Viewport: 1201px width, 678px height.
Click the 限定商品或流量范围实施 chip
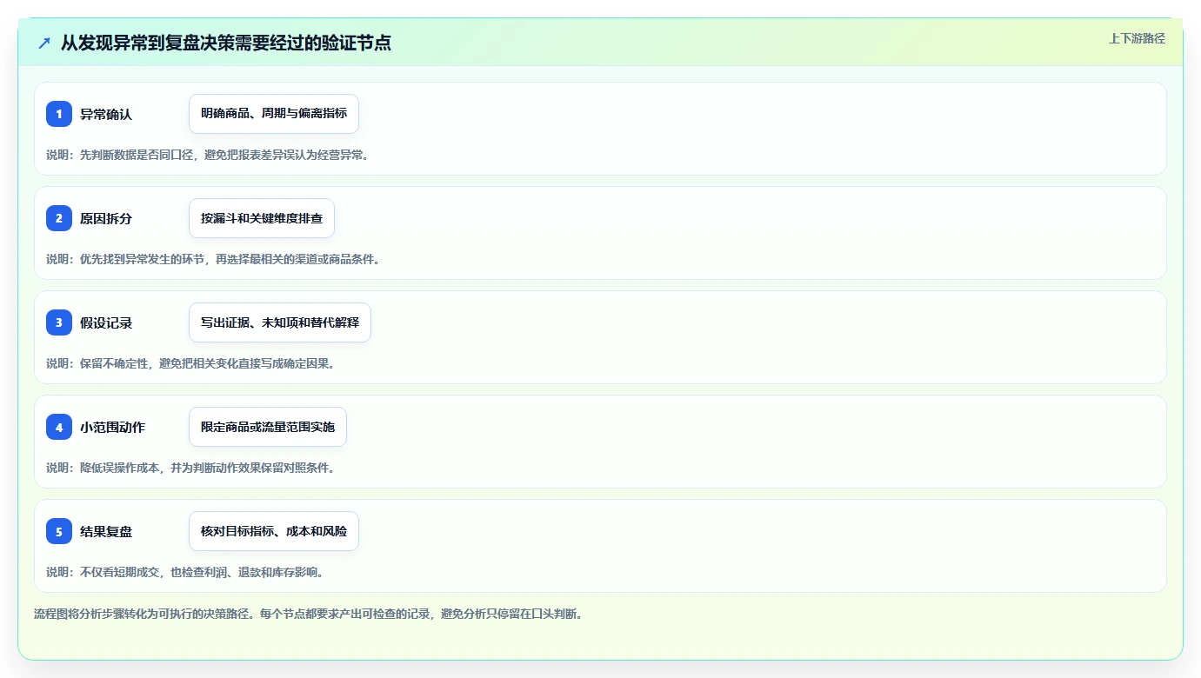[x=268, y=427]
